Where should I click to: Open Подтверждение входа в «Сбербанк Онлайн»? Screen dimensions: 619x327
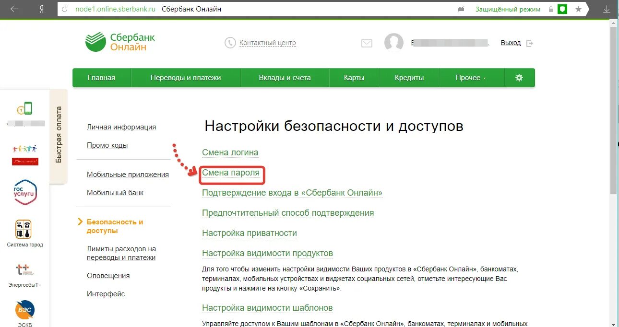point(292,193)
